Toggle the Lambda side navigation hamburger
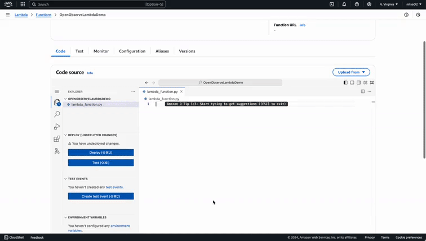Viewport: 426px width, 241px height. [x=8, y=15]
